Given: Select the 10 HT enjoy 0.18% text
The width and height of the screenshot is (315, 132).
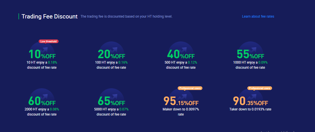Looking at the screenshot, I should [42, 62].
